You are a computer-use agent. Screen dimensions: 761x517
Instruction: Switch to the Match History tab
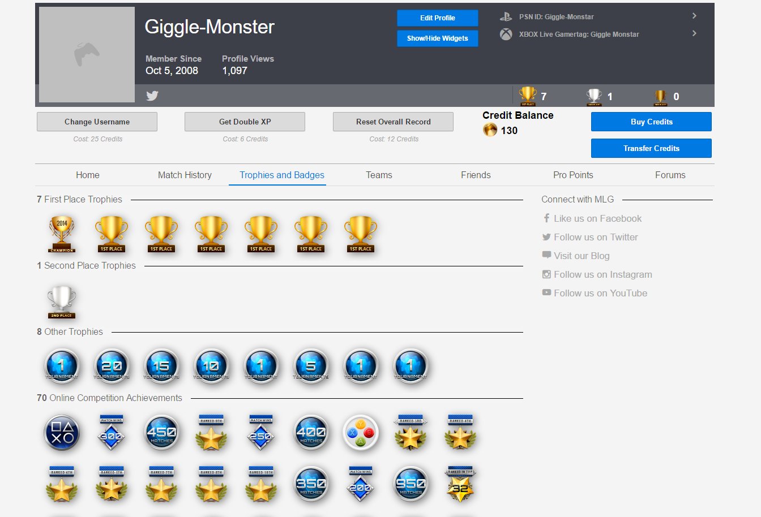tap(185, 175)
